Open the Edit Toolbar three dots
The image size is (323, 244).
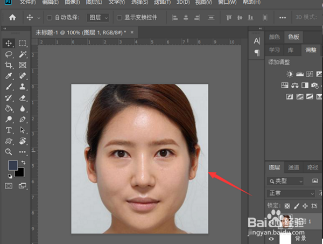click(23, 152)
